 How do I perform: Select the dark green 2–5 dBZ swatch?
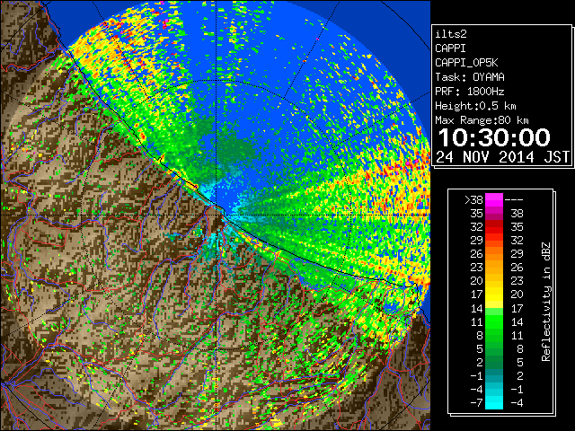click(x=494, y=362)
